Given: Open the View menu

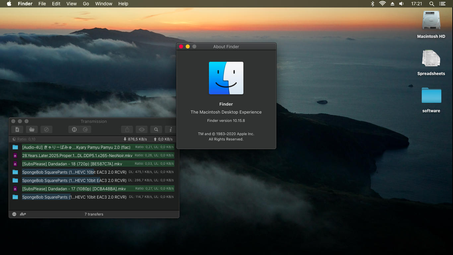Looking at the screenshot, I should [x=72, y=4].
